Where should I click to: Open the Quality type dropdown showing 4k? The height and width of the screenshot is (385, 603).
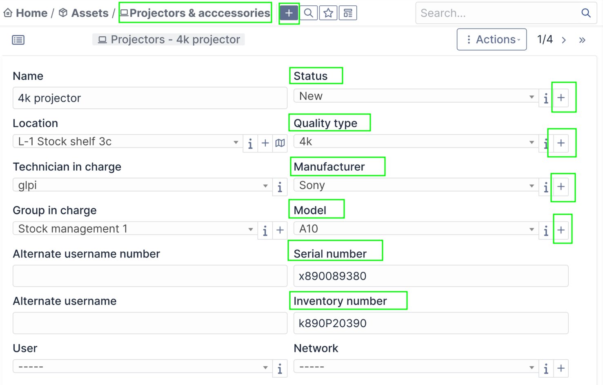coord(416,142)
